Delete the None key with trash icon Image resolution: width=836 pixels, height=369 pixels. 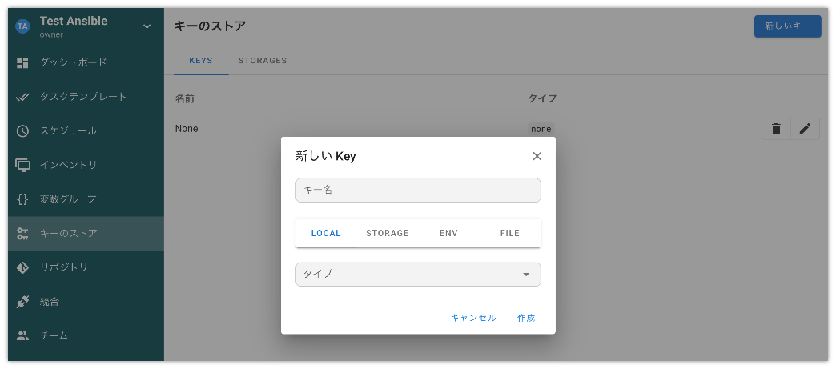point(776,129)
